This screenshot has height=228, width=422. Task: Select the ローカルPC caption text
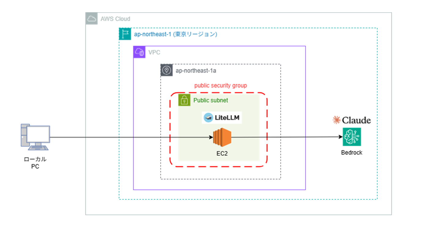coord(35,163)
